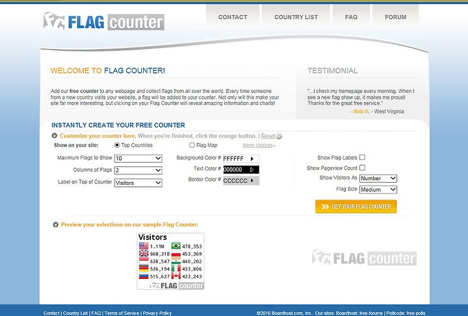This screenshot has height=316, width=468.
Task: Enable the Show Pageview Count checkbox
Action: click(x=362, y=168)
